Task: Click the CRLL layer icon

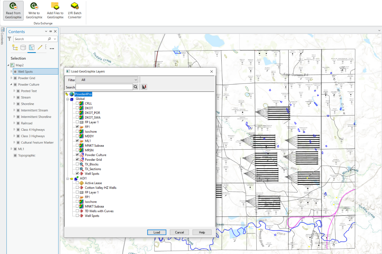Action: tap(81, 103)
